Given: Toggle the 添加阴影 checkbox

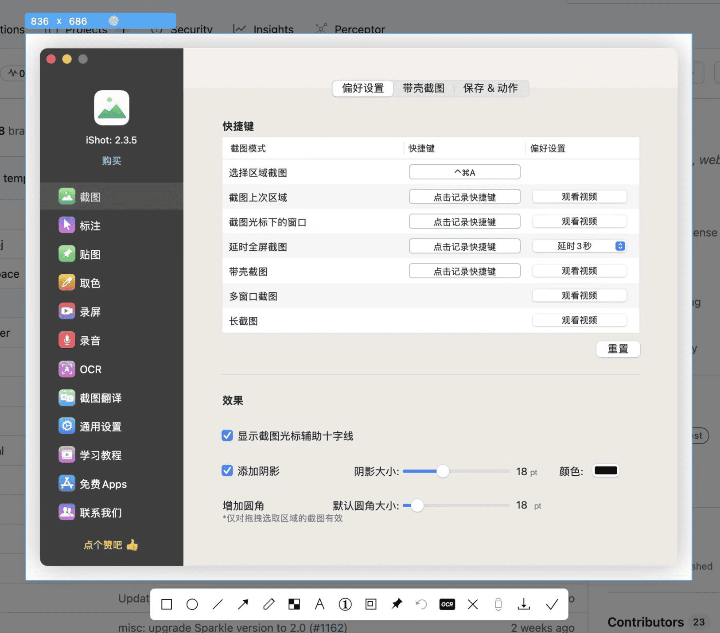Looking at the screenshot, I should 227,471.
